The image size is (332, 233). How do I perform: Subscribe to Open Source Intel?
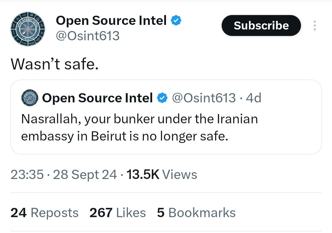261,26
